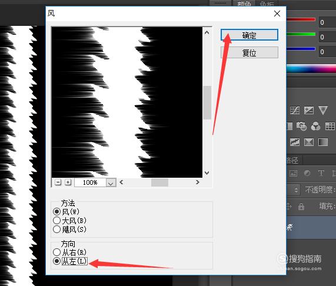Image resolution: width=336 pixels, height=286 pixels.
Task: Click the 填充 fill label
Action: tap(327, 206)
